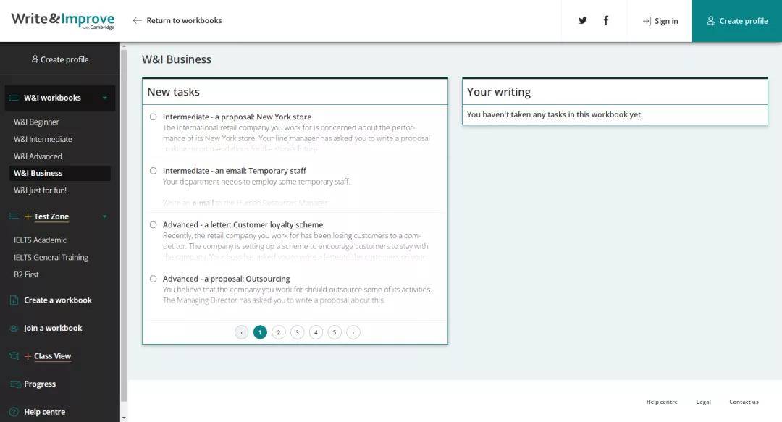This screenshot has height=422, width=782.
Task: Collapse the Test Zone section arrow
Action: 105,216
